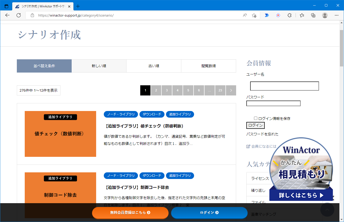Open Collections with the stacked pages icon
The image size is (344, 222).
(x=313, y=15)
